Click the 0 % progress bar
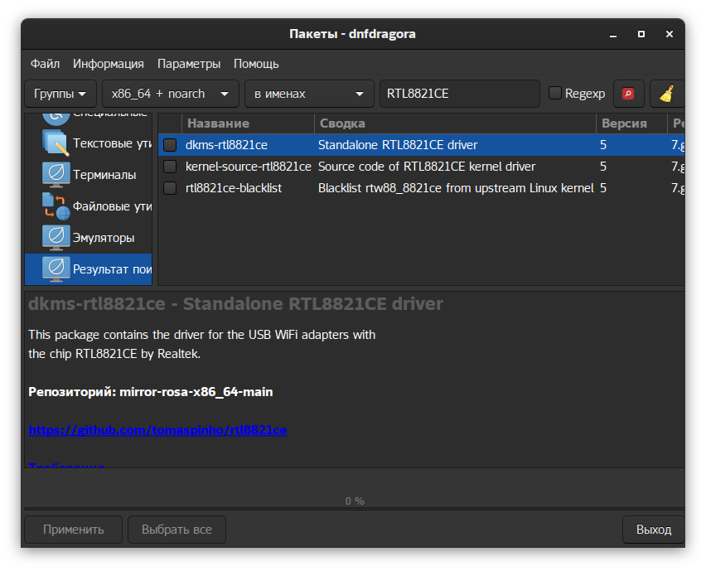 354,501
